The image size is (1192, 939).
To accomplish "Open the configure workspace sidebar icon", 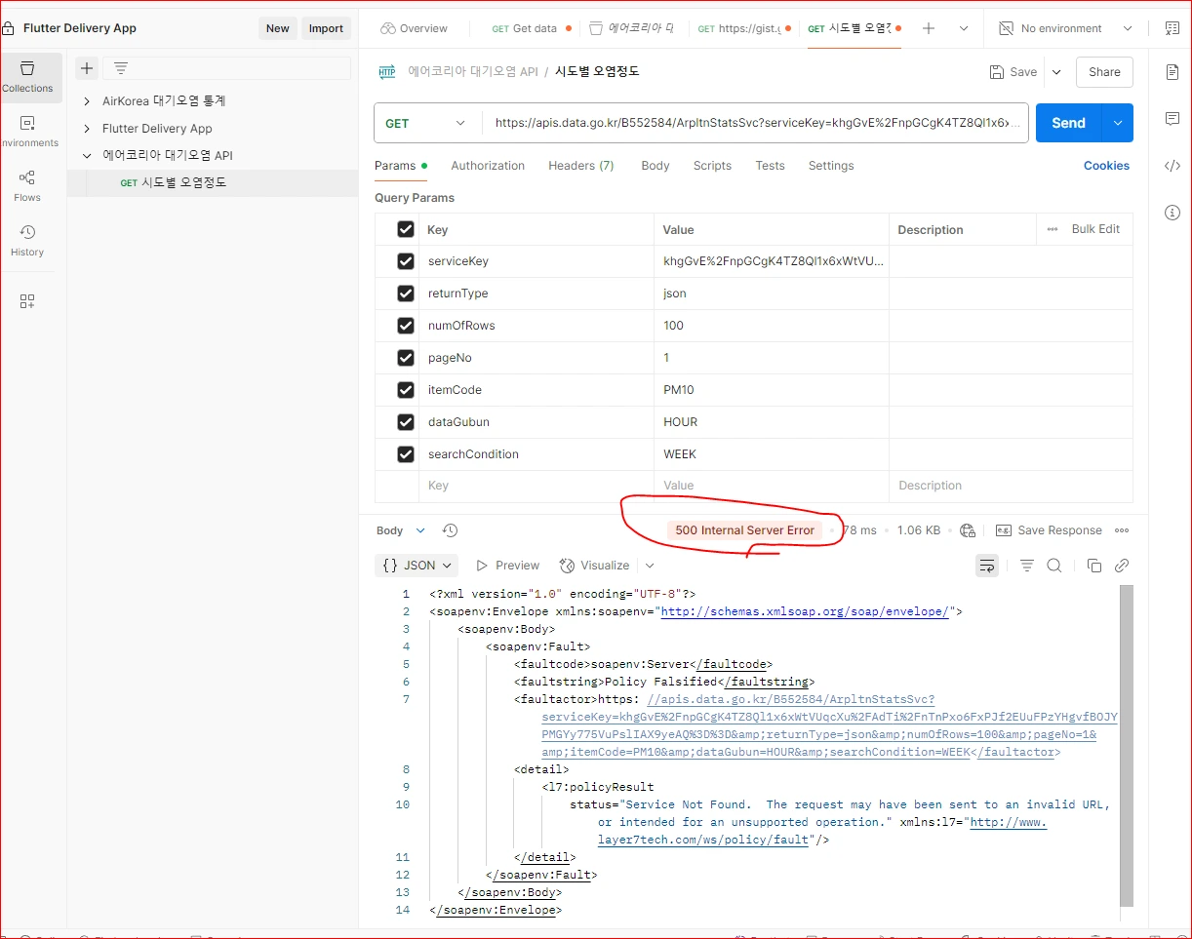I will (27, 301).
